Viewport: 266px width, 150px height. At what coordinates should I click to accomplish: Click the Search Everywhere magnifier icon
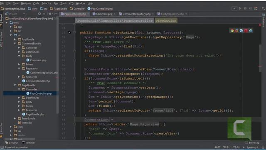click(x=263, y=8)
